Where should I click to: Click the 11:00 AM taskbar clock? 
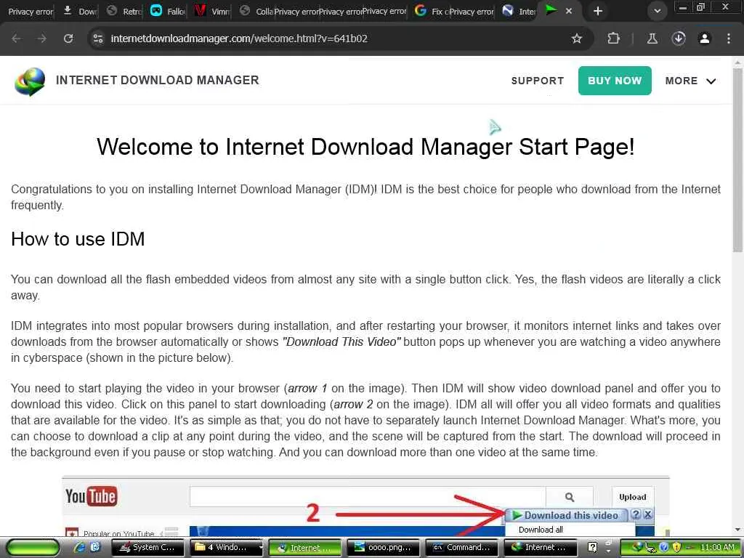[x=717, y=547]
